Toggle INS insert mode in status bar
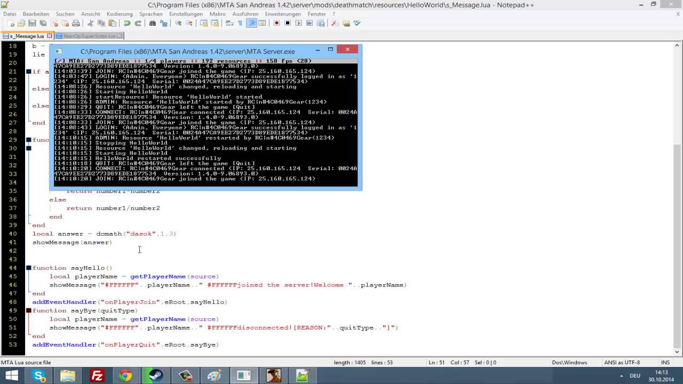 [x=665, y=363]
